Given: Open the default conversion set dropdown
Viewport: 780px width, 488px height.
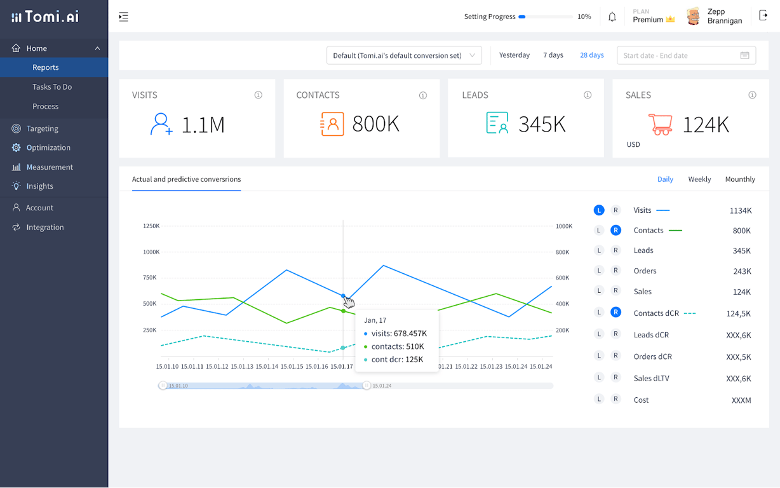Looking at the screenshot, I should point(404,55).
